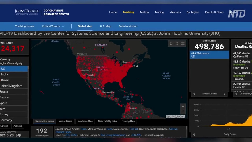252x142 pixels.
Task: Click the 192 countries/regions counter
Action: coord(42,132)
